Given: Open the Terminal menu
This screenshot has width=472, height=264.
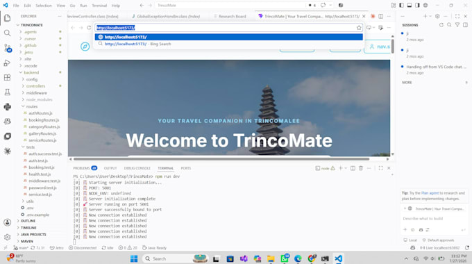Looking at the screenshot, I should tap(99, 6).
